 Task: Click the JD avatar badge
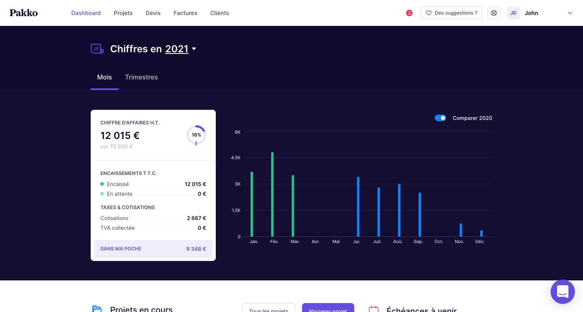(x=513, y=13)
